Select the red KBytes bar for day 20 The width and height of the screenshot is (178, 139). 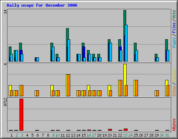[x=110, y=130]
